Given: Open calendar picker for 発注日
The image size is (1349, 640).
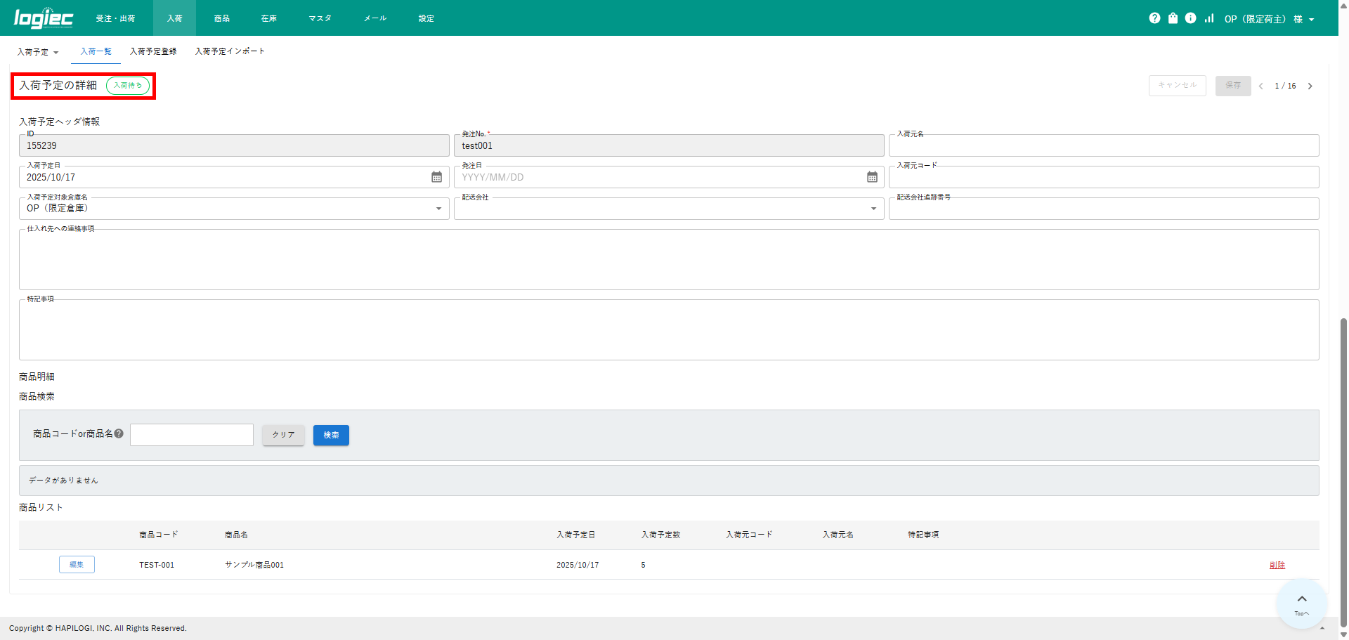Looking at the screenshot, I should [x=872, y=177].
